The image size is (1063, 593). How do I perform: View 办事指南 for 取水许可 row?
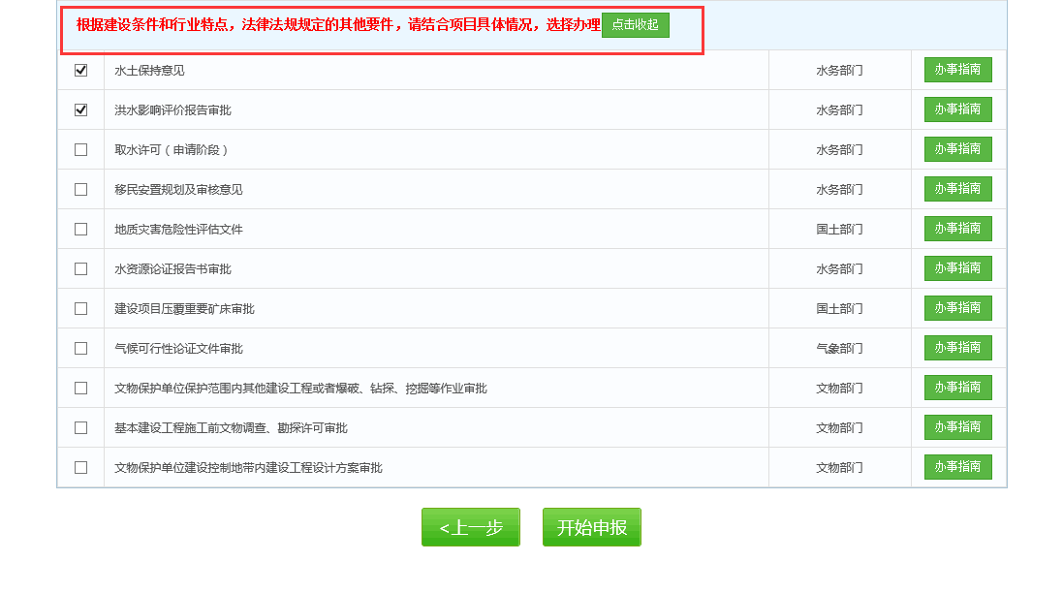(x=957, y=149)
